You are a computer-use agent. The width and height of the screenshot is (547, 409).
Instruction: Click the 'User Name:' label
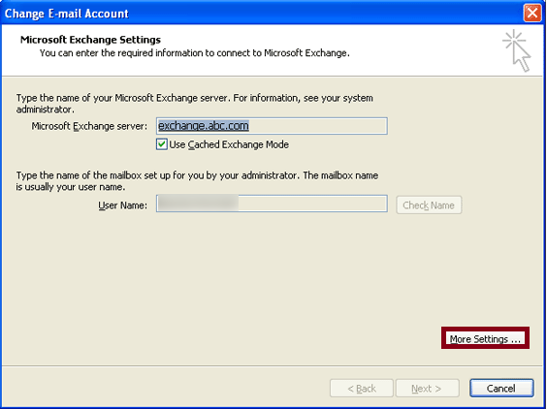pos(123,205)
